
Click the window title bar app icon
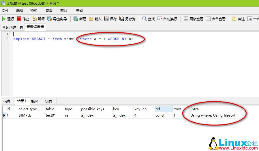3,3
